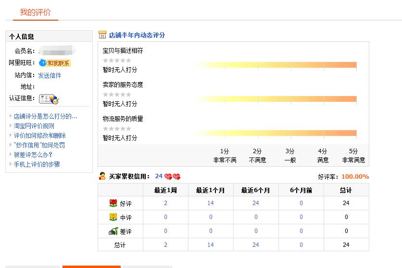The width and height of the screenshot is (402, 268).
Task: Click the 个人信息 panel header
Action: 49,37
